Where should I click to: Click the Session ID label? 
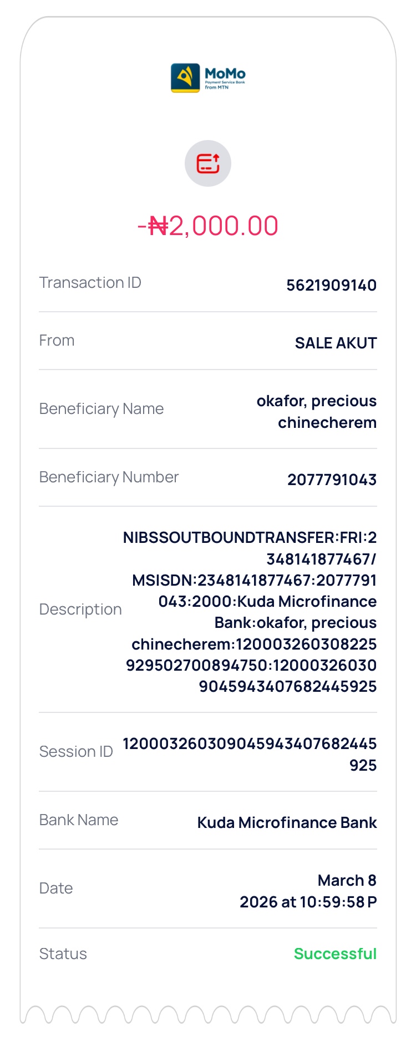[76, 752]
